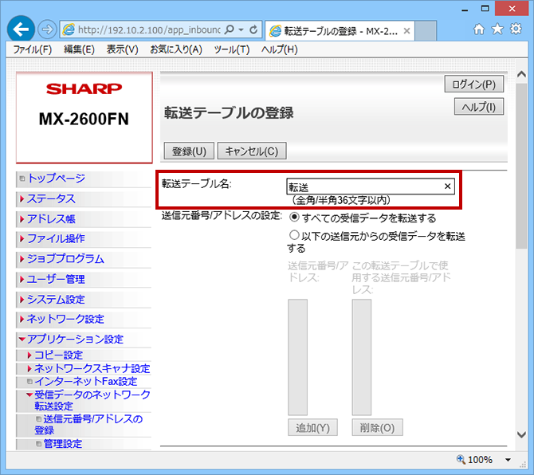534x475 pixels.
Task: Open the Favorites star icon
Action: [497, 29]
